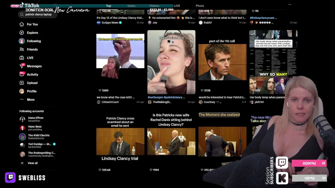Switch to the Top search tab

click(x=109, y=6)
